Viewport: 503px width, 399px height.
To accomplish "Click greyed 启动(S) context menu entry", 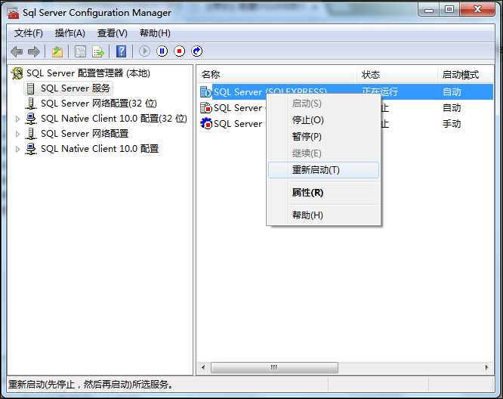I will pos(324,104).
